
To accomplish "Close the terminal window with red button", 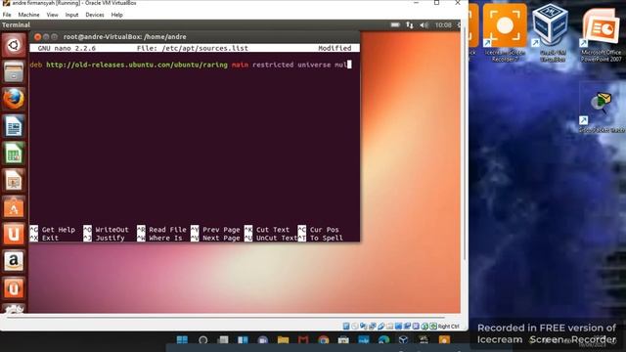I will (x=37, y=37).
